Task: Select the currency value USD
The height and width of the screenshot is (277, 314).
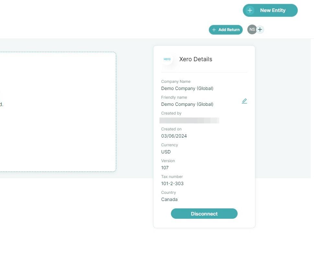Action: pos(166,152)
